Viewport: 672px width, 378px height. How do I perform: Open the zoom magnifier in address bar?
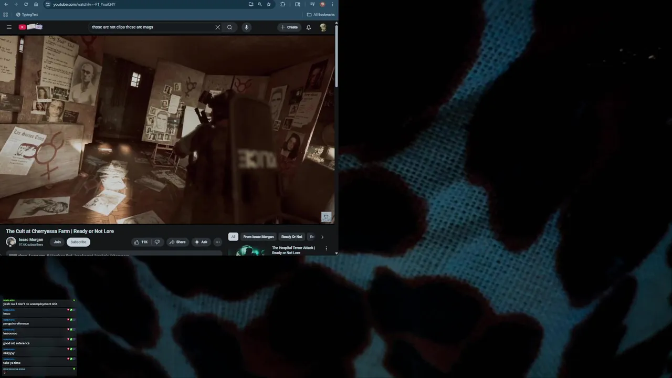[x=260, y=4]
